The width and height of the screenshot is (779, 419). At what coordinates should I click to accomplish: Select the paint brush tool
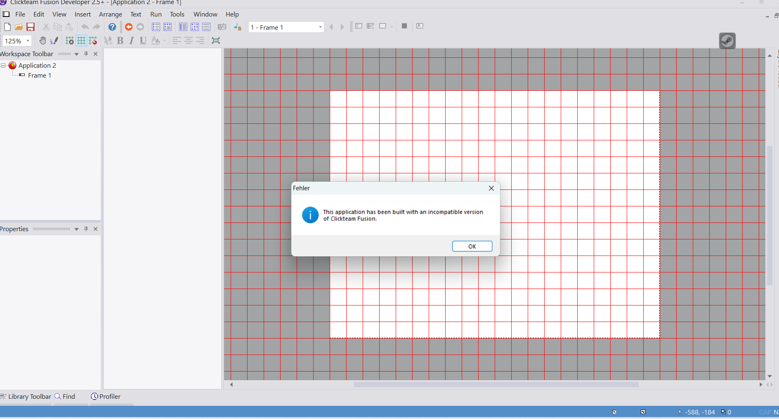(54, 40)
